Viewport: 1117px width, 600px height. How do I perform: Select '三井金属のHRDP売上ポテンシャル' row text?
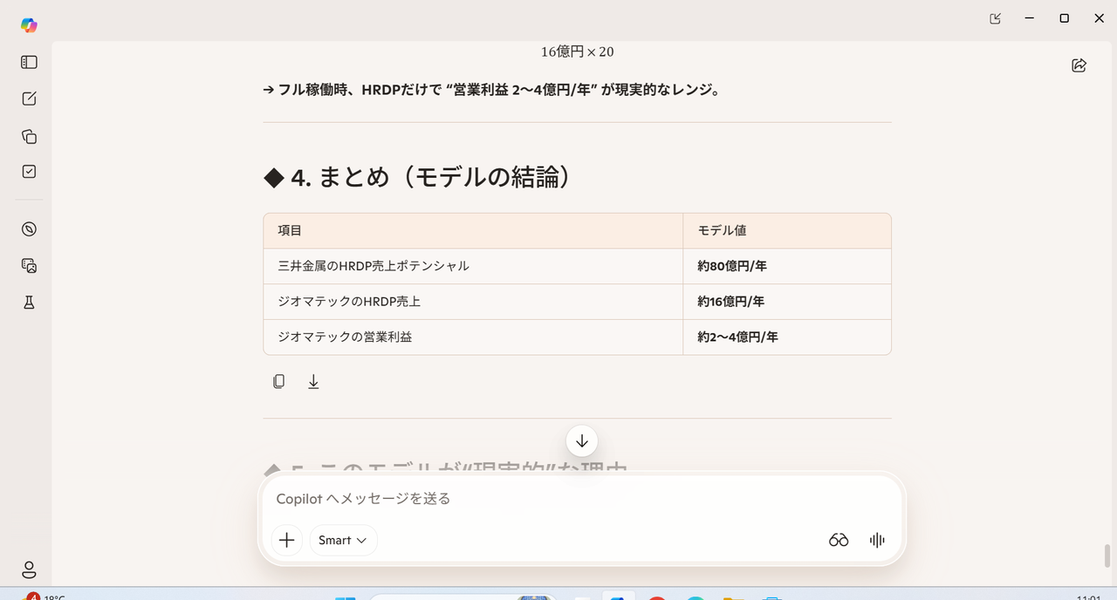pyautogui.click(x=373, y=266)
